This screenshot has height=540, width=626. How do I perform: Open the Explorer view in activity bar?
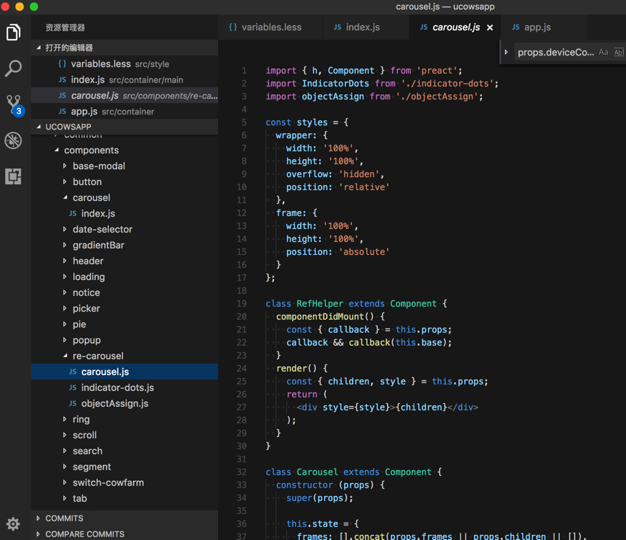14,32
